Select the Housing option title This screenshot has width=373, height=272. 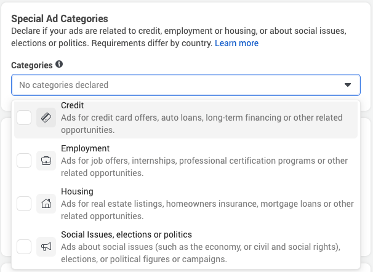(77, 191)
